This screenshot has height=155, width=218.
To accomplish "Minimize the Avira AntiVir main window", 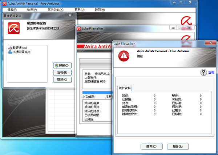I will tap(174, 3).
